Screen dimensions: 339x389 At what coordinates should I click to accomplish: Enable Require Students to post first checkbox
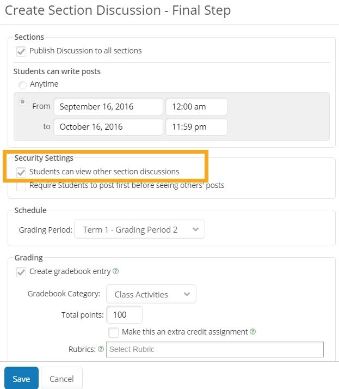tap(21, 186)
